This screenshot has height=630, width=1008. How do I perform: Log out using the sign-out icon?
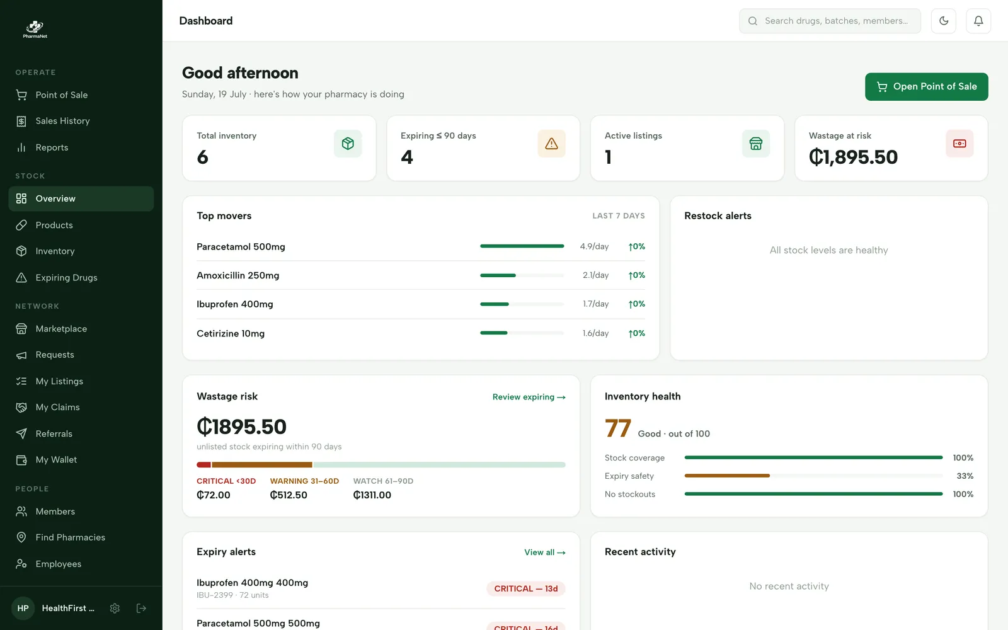[x=141, y=608]
